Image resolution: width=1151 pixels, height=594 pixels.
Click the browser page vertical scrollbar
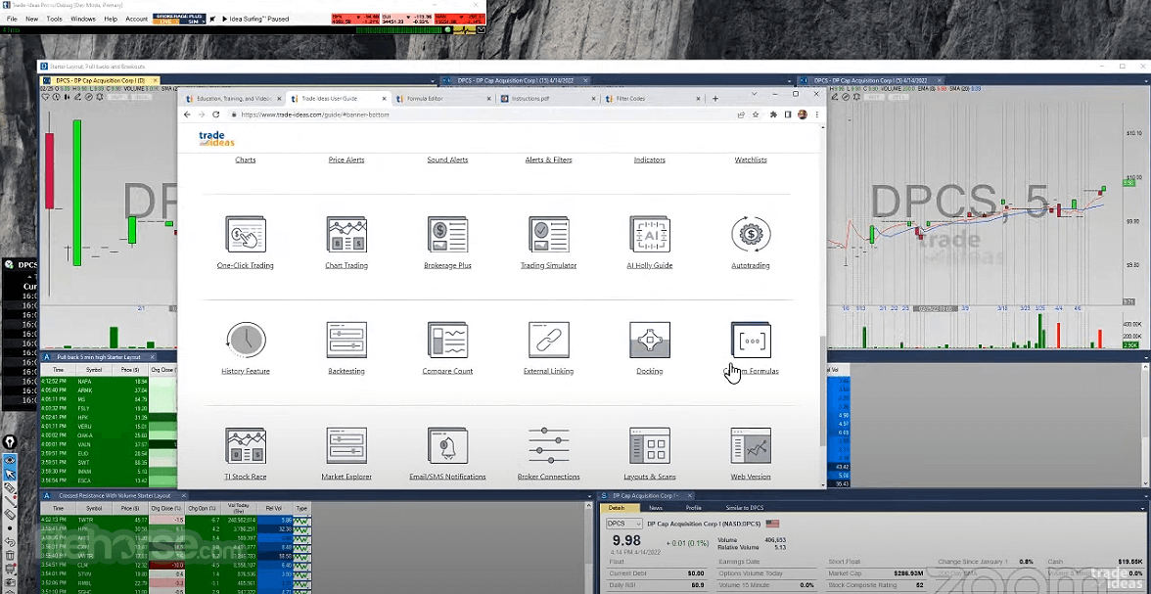[822, 389]
